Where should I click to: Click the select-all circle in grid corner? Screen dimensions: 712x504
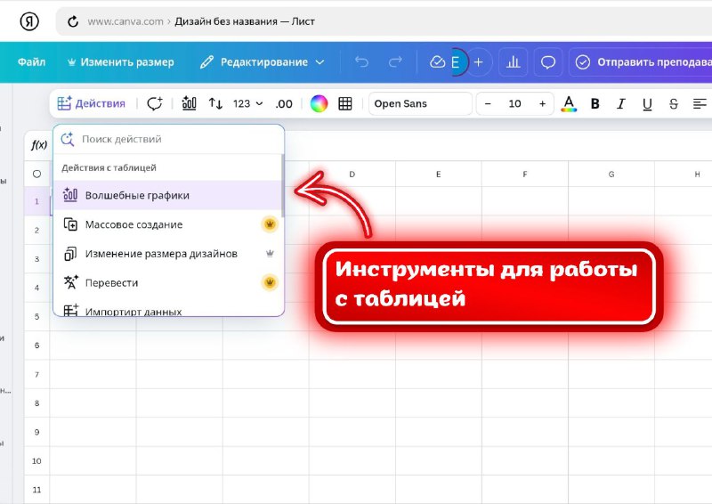coord(36,174)
